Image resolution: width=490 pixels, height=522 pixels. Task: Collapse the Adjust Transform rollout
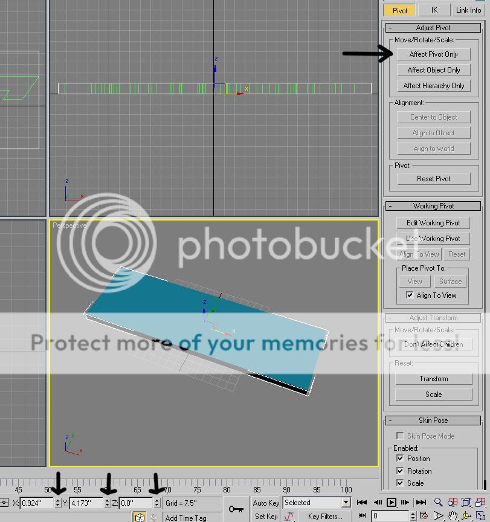point(433,318)
